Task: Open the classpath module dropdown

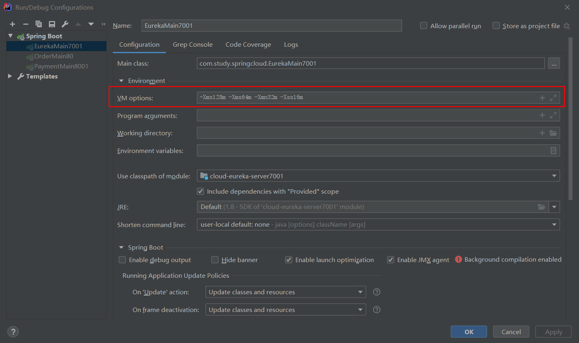Action: [x=378, y=176]
